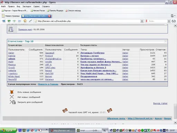Open the Поздравления topic
The width and height of the screenshot is (177, 133).
coord(89,77)
